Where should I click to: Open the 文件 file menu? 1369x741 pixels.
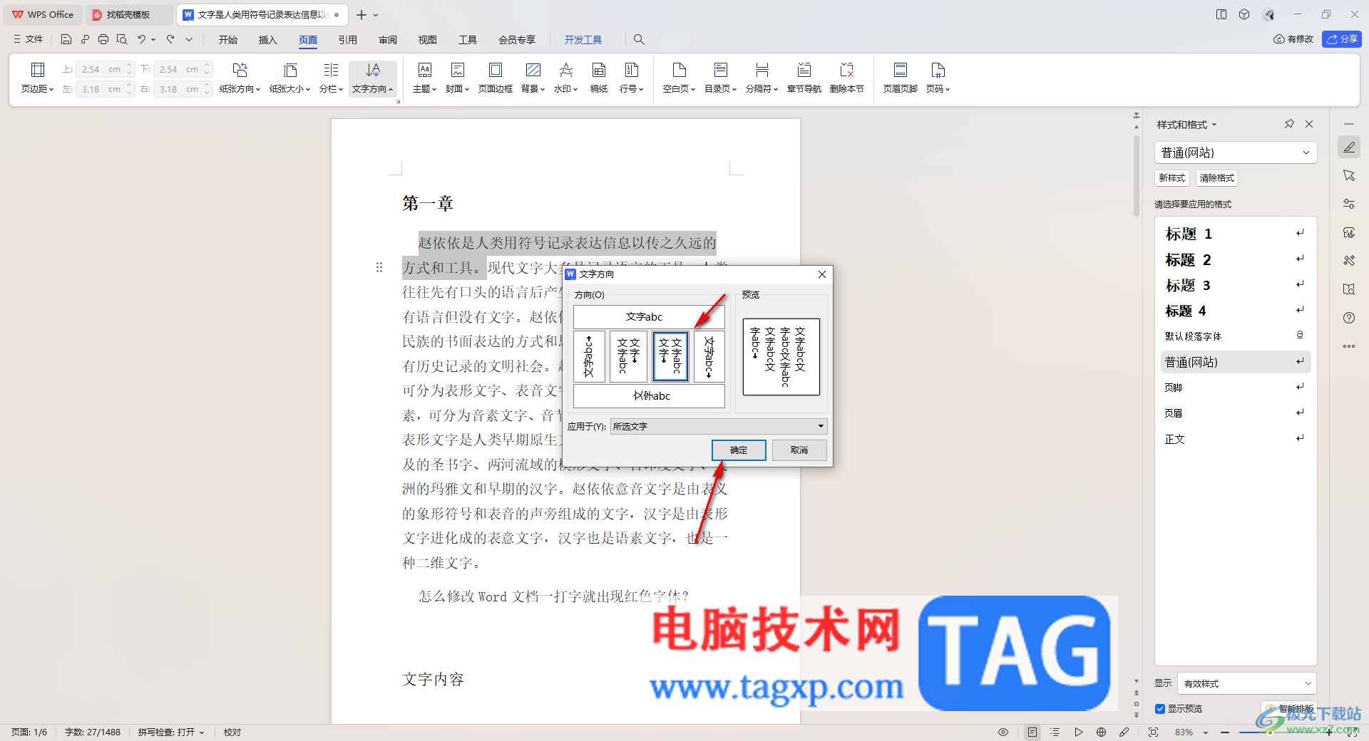tap(29, 40)
